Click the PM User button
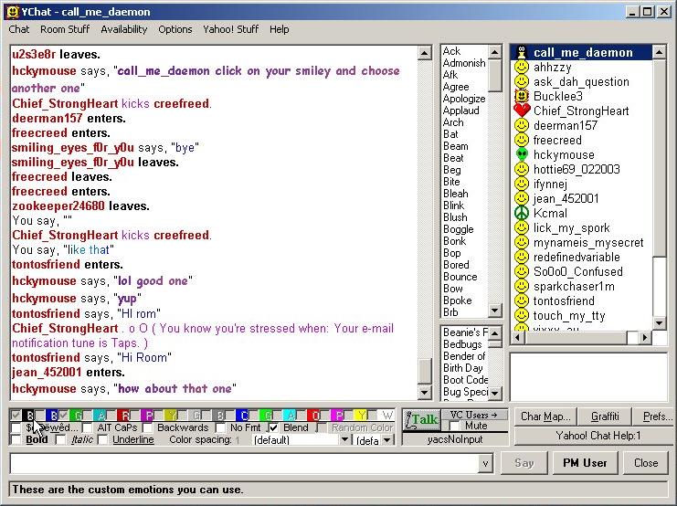This screenshot has height=506, width=677. (585, 463)
